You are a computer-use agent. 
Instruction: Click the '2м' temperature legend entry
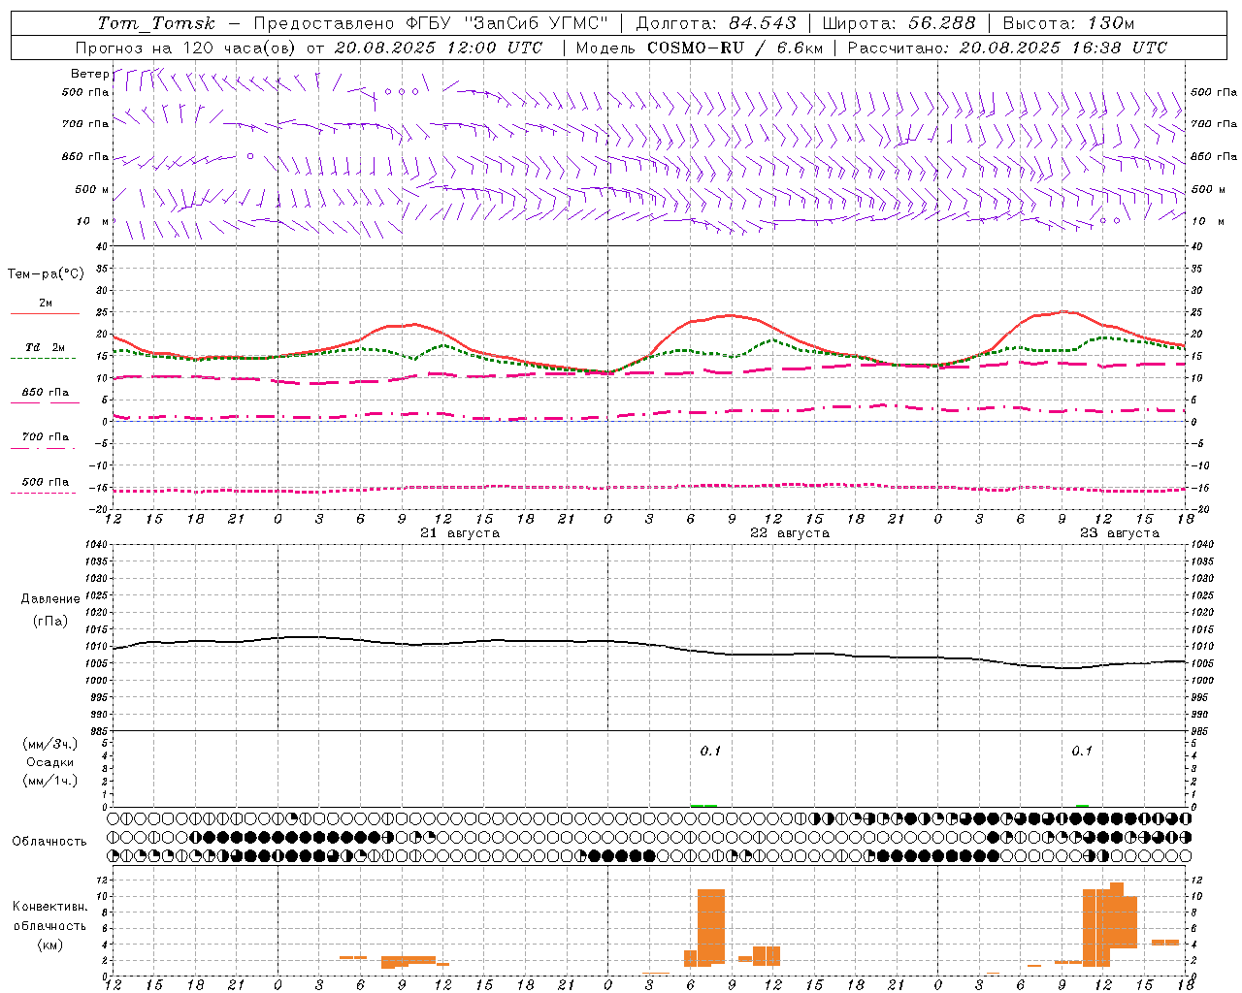pyautogui.click(x=46, y=304)
